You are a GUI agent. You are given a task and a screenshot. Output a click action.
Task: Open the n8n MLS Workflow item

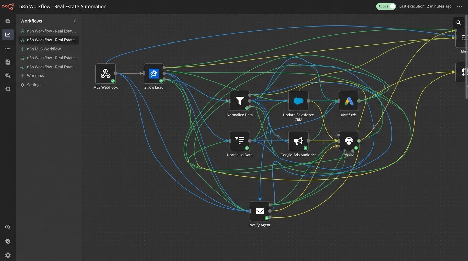click(x=44, y=49)
